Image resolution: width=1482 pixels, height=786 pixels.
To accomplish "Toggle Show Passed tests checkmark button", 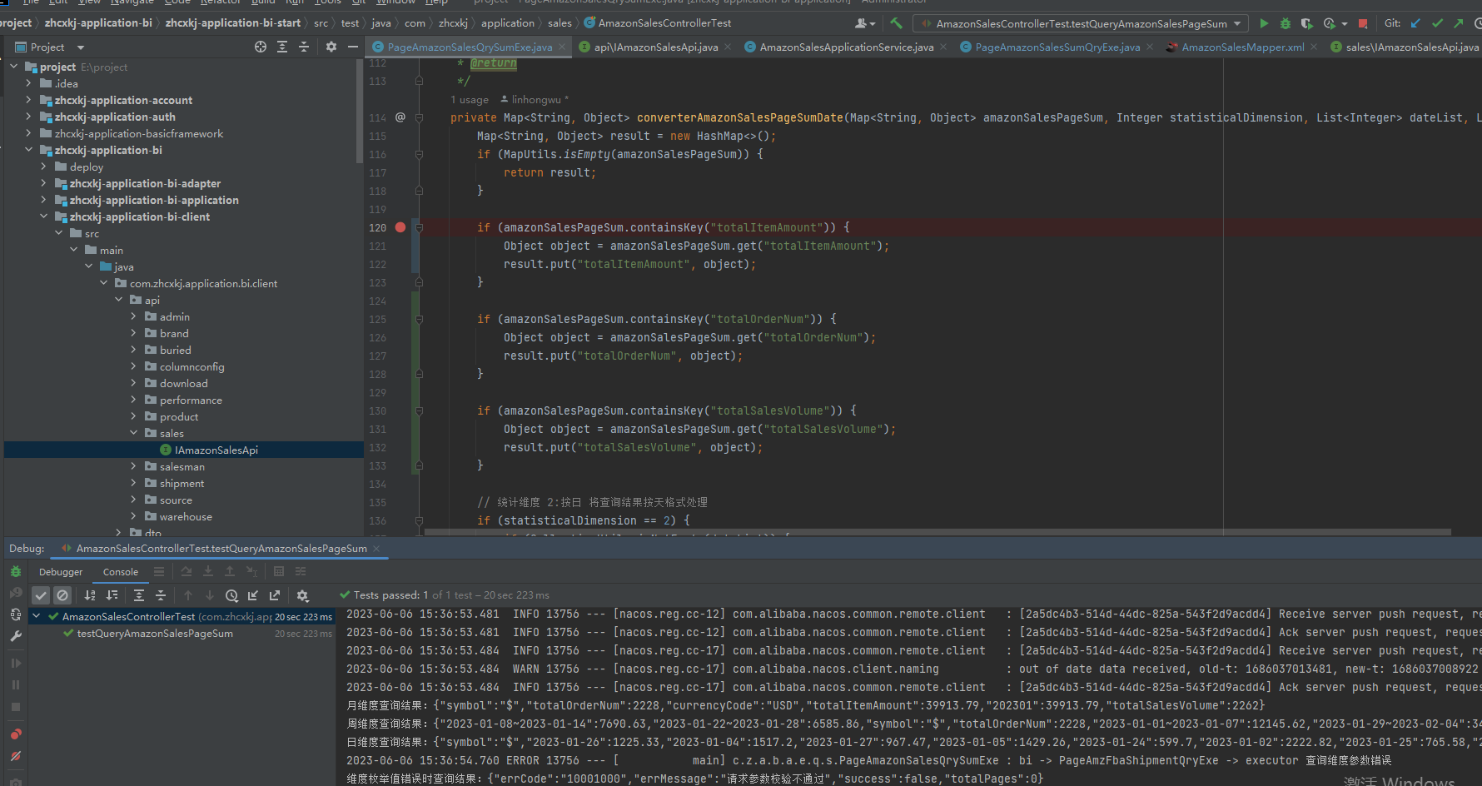I will point(41,595).
